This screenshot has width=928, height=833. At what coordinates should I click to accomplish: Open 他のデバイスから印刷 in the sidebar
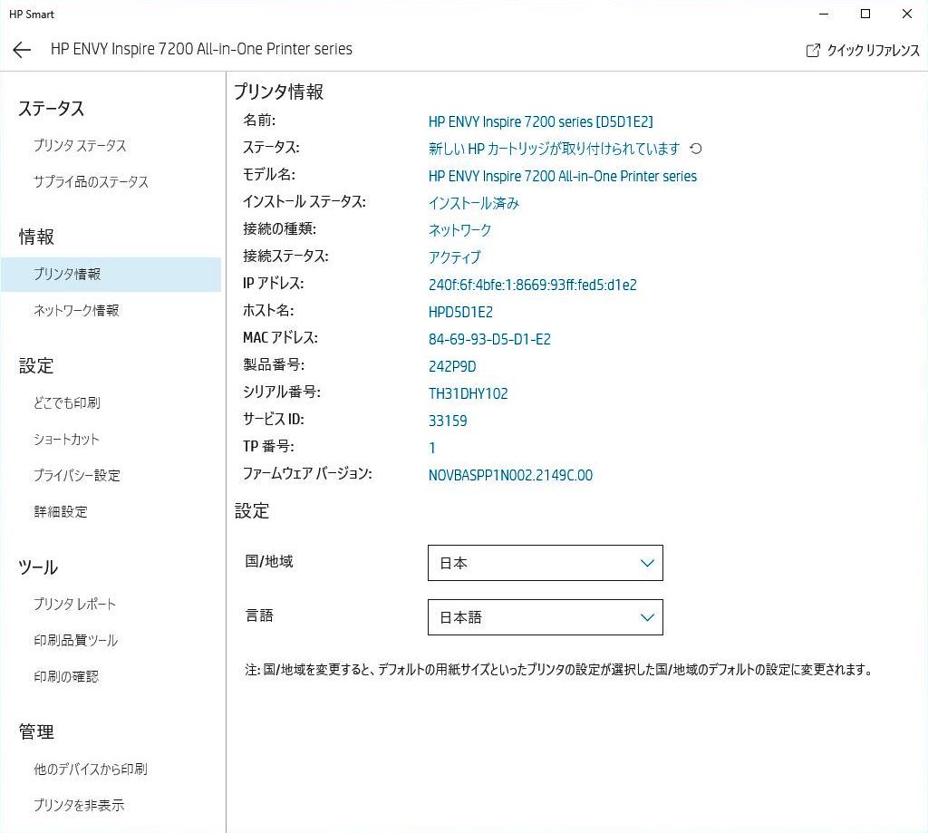point(91,769)
